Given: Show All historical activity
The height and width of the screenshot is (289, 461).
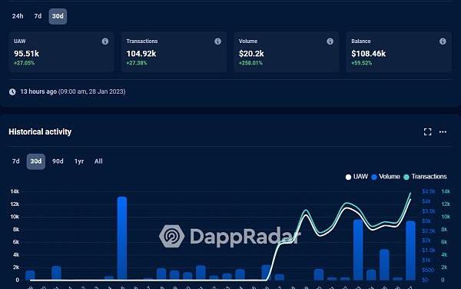Looking at the screenshot, I should point(98,161).
